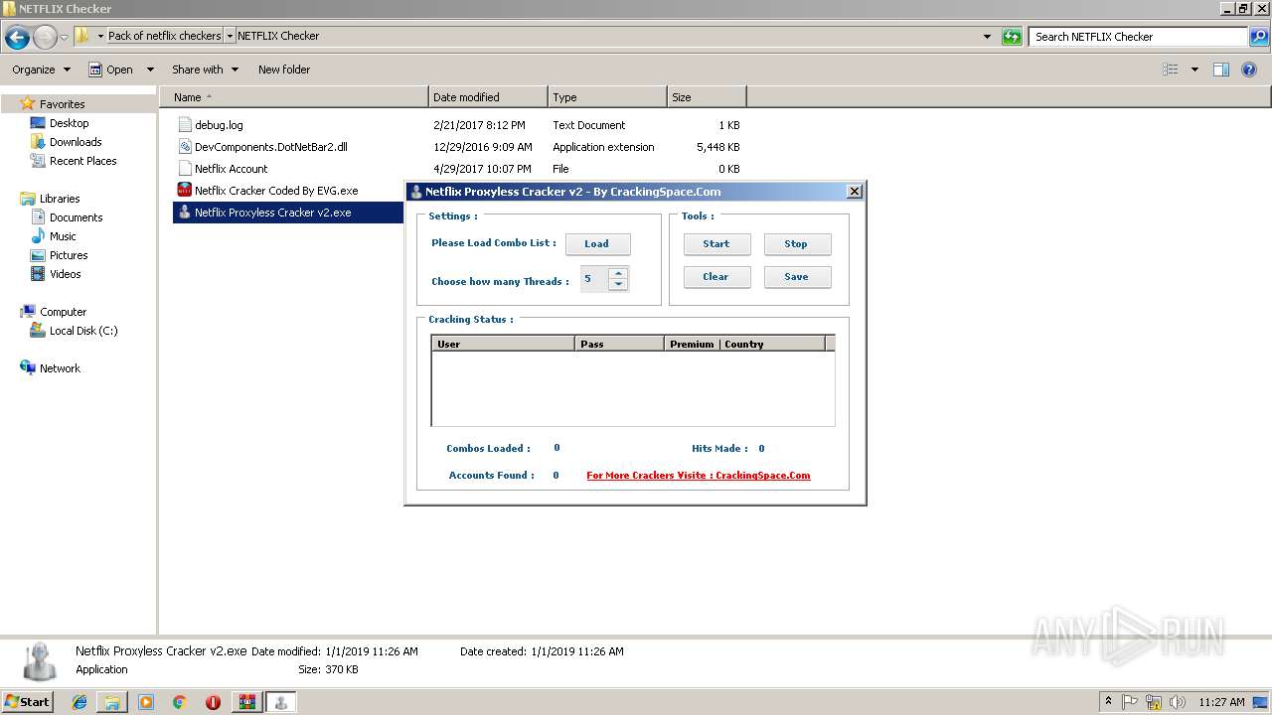Viewport: 1272px width, 715px height.
Task: Click the Save button in Tools
Action: (797, 276)
